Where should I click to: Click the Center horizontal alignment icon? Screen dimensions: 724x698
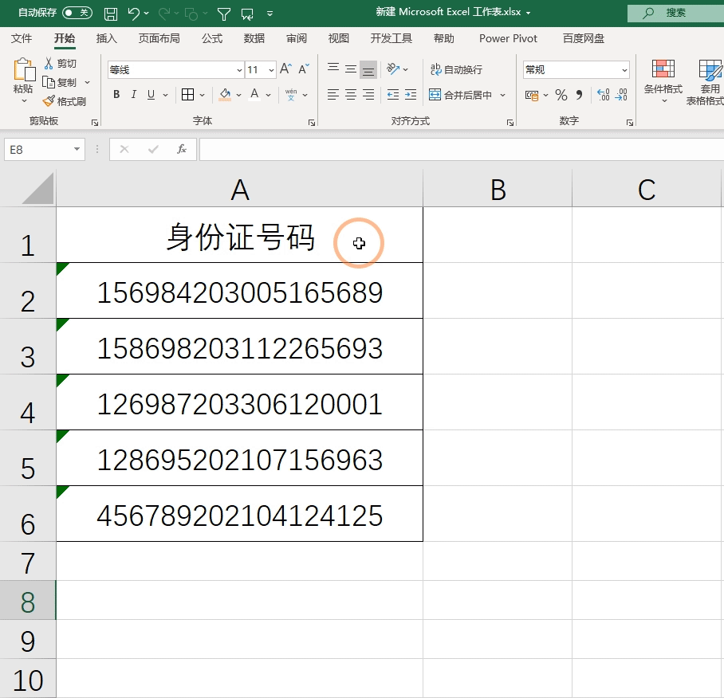(x=351, y=96)
